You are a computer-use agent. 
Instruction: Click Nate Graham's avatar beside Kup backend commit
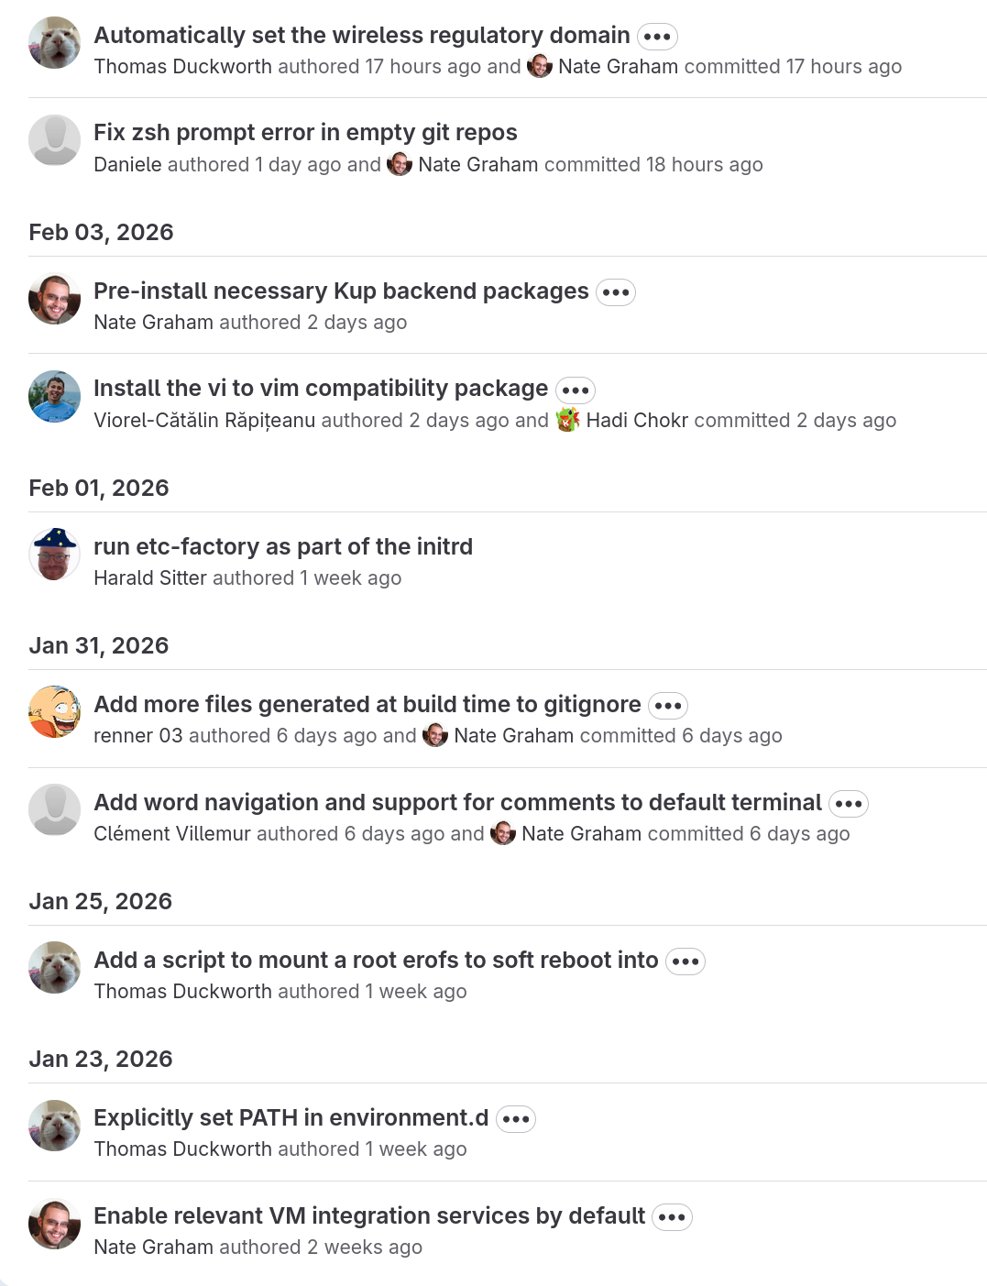[x=55, y=299]
